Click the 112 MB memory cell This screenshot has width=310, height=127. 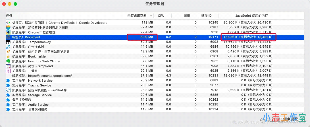pos(147,23)
